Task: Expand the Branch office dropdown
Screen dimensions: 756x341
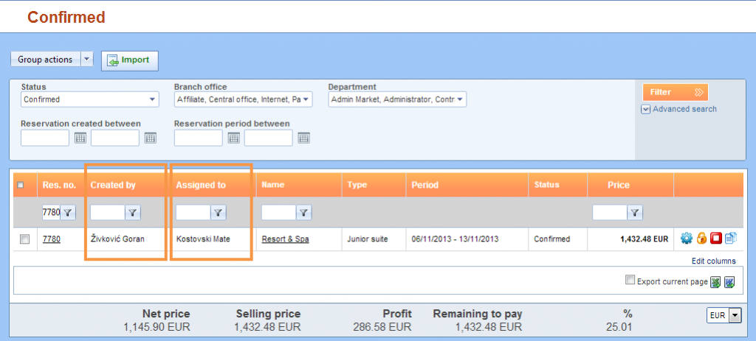Action: 243,99
